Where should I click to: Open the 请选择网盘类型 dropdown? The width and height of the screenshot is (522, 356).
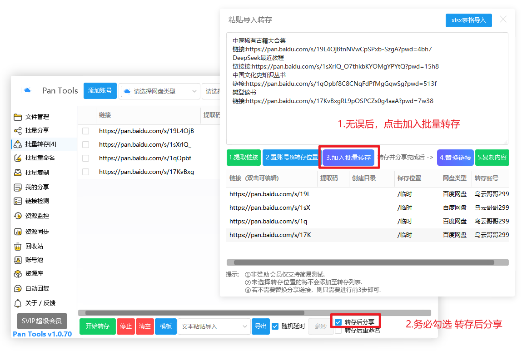[159, 91]
